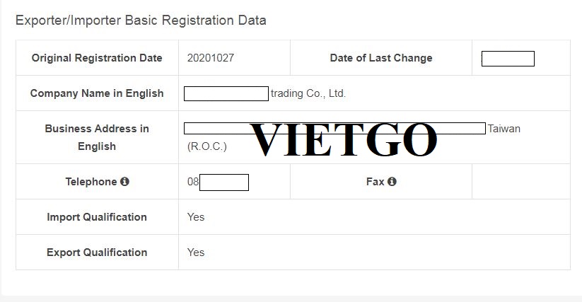Click the Date of Last Change label

click(x=380, y=58)
